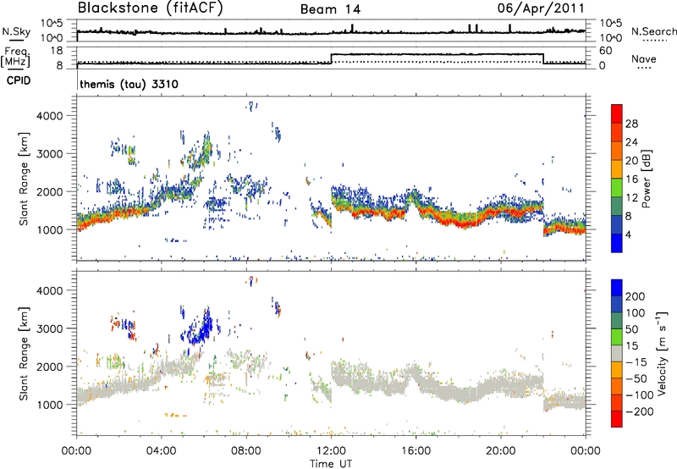This screenshot has height=469, width=677.
Task: Click the "4000" tick of the power panel
Action: 49,116
